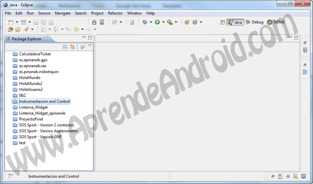Maximize the editor area
This screenshot has width=313, height=184.
click(x=296, y=38)
